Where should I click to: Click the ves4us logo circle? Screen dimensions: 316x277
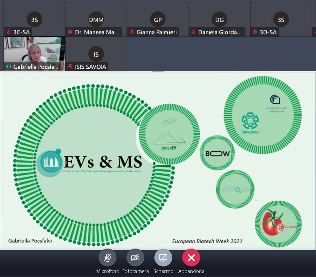point(235,189)
